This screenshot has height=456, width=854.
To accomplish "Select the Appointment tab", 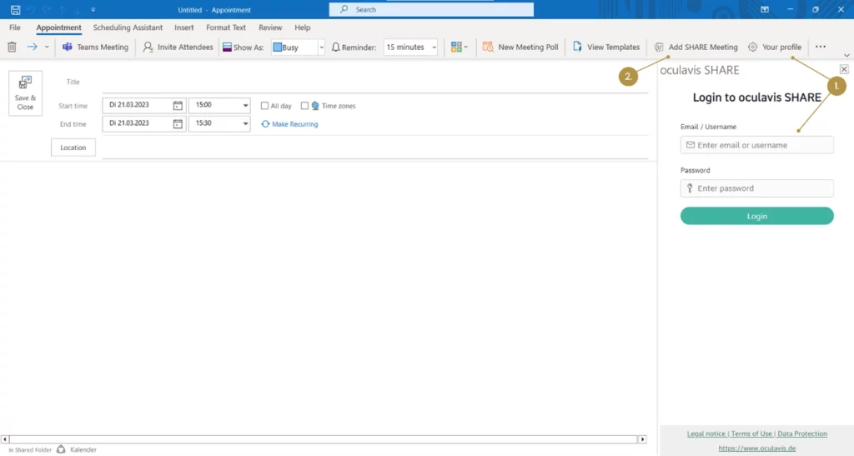I will point(59,28).
